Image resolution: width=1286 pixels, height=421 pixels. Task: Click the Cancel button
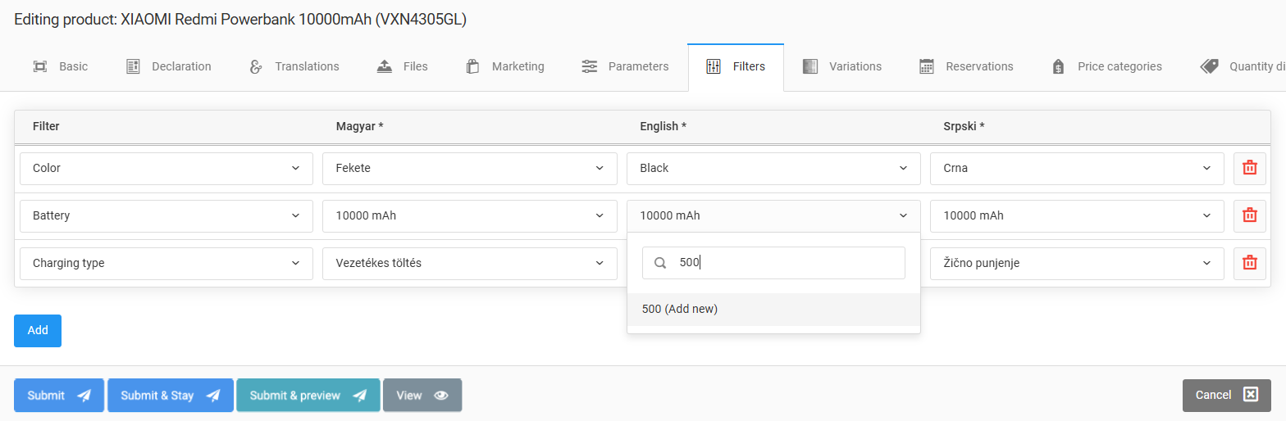click(1227, 395)
